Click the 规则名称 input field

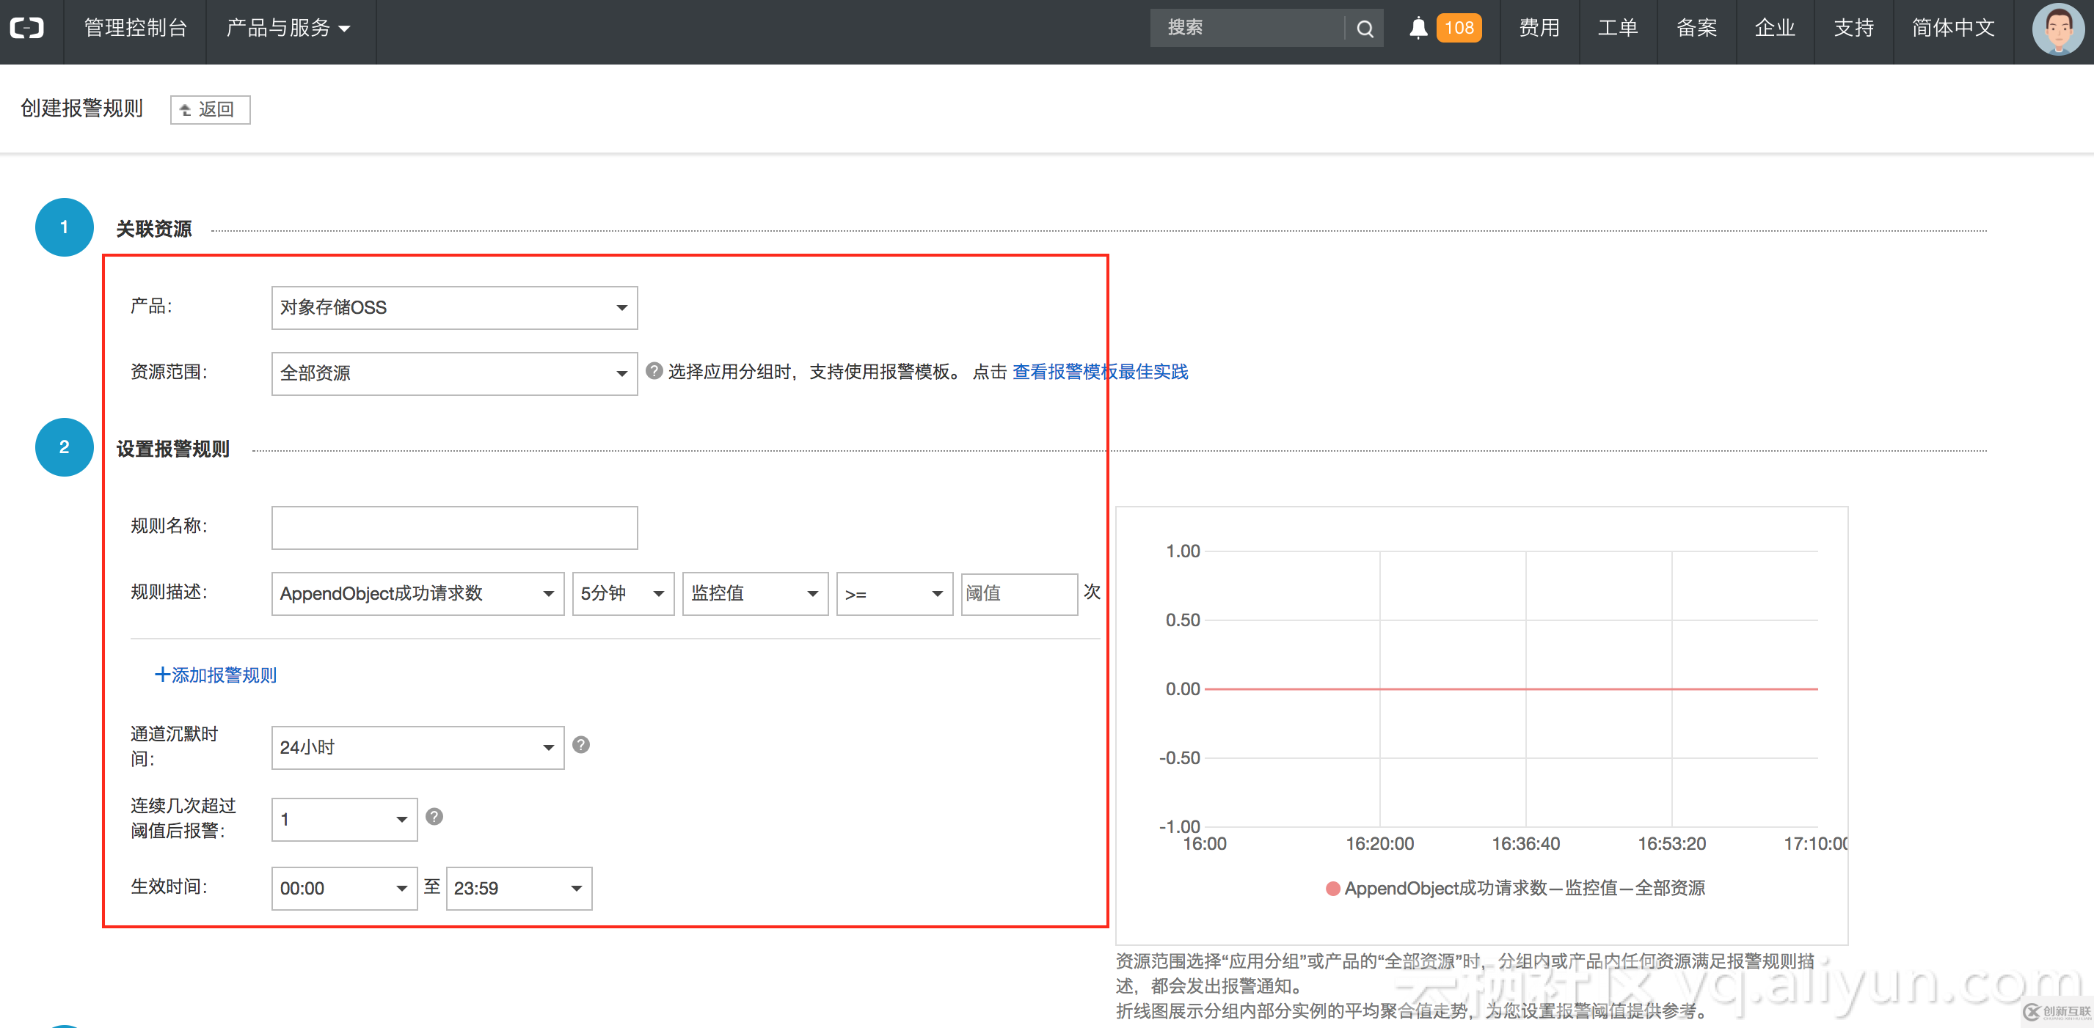pyautogui.click(x=453, y=526)
